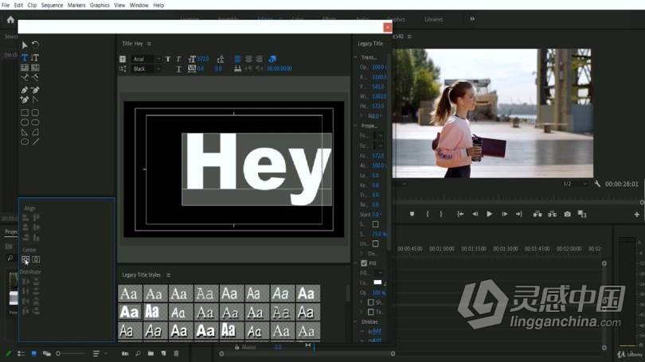Toggle Show Background Video
The height and width of the screenshot is (362, 645).
coord(272,59)
